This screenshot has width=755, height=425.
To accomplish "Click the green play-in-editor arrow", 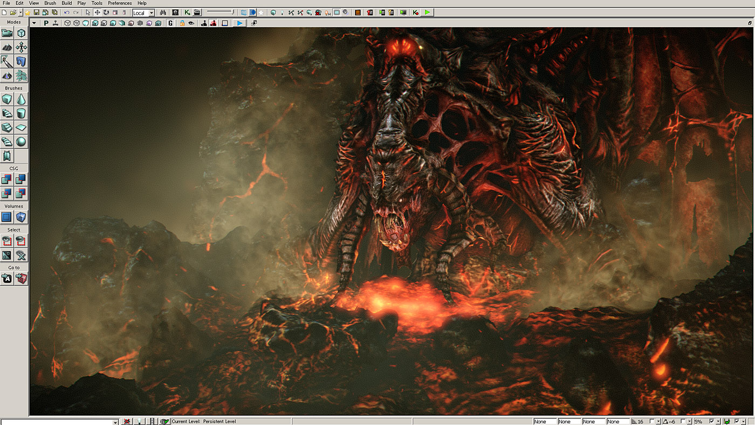I will pos(427,12).
